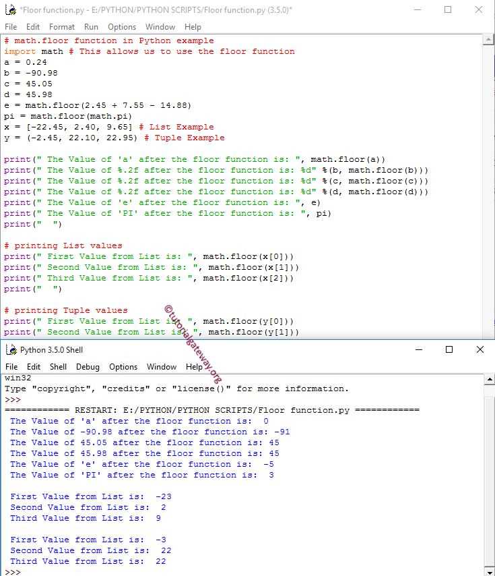Image resolution: width=495 pixels, height=576 pixels.
Task: Click the editor vertical scrollbar track
Action: point(488,191)
